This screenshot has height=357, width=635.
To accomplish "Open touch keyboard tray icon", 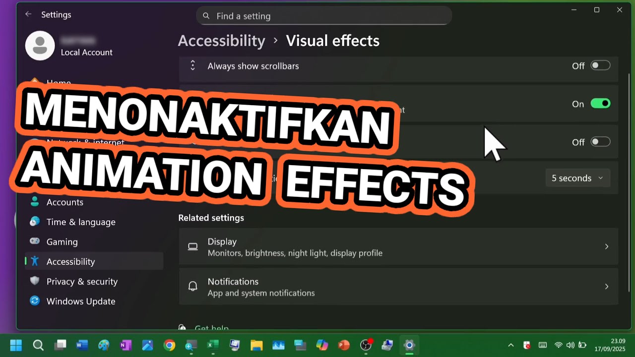I will (x=543, y=345).
